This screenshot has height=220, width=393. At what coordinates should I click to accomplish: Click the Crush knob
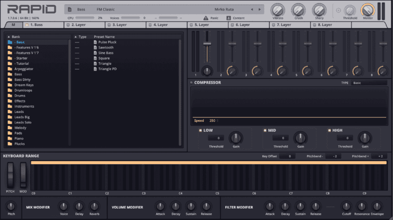point(298,10)
